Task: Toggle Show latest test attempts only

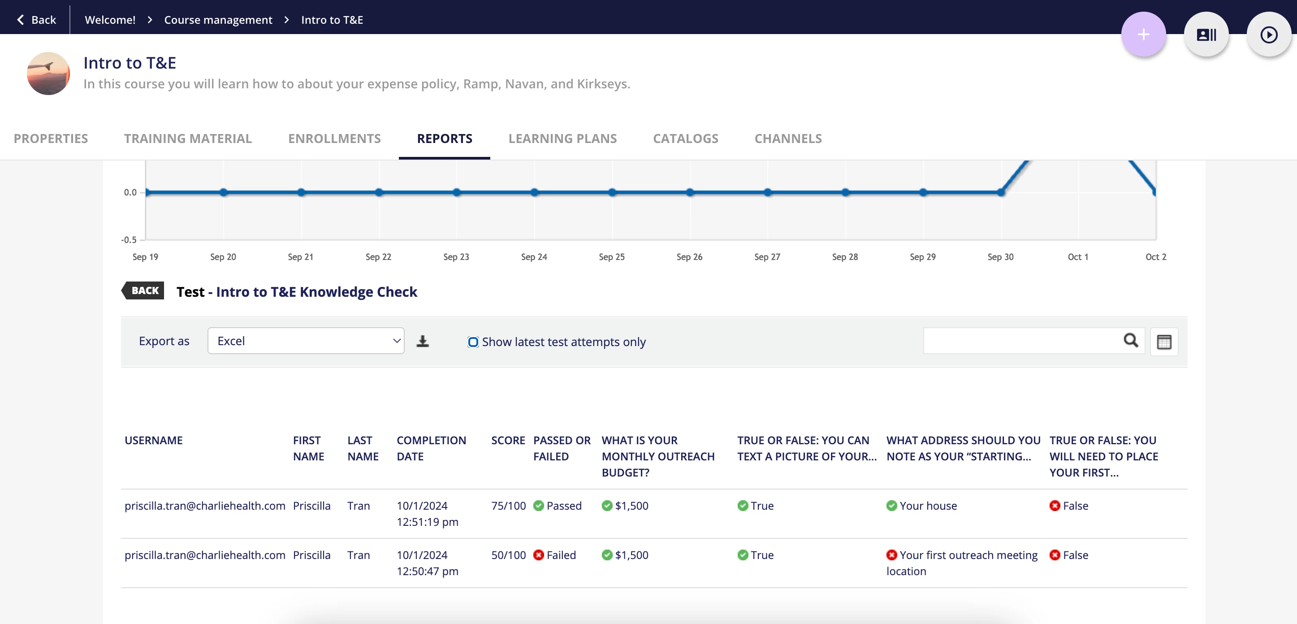Action: coord(473,342)
